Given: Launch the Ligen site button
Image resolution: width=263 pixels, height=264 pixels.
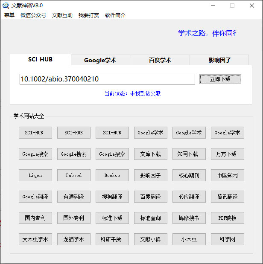Looking at the screenshot, I should coord(35,175).
